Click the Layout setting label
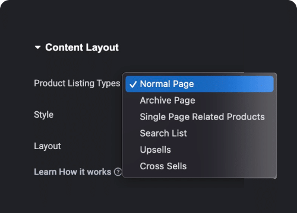Image resolution: width=297 pixels, height=213 pixels. pyautogui.click(x=48, y=146)
